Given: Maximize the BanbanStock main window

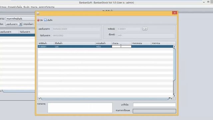Looking at the screenshot, I should click(208, 2).
